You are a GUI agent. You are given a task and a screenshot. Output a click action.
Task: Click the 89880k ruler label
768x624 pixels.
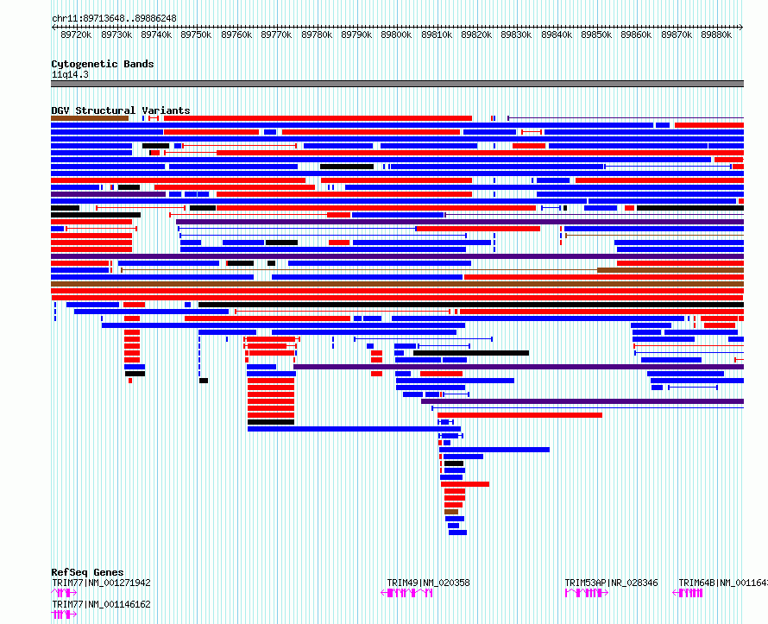pyautogui.click(x=716, y=35)
